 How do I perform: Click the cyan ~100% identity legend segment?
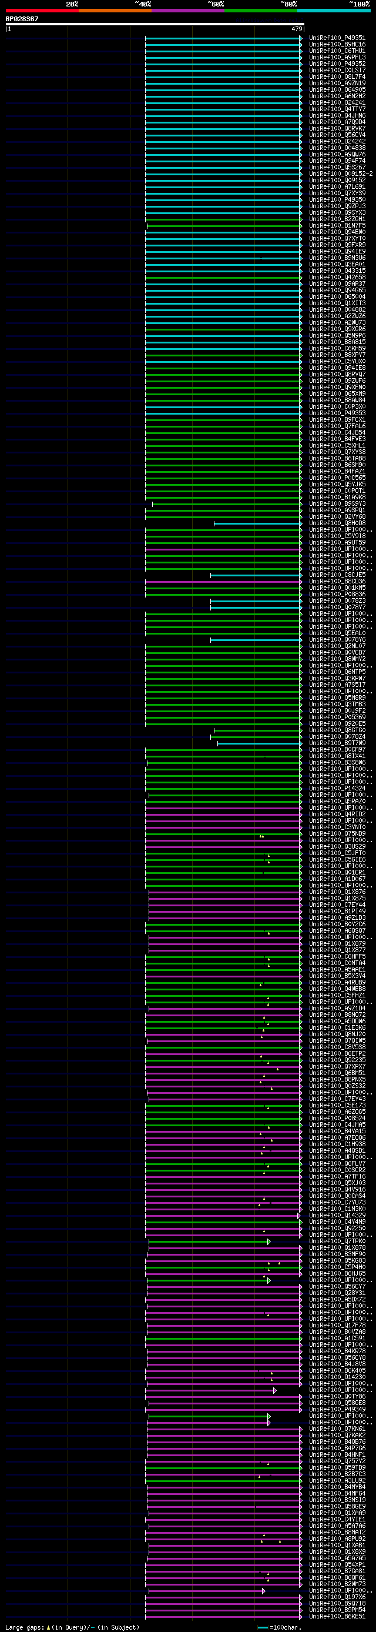[x=334, y=10]
